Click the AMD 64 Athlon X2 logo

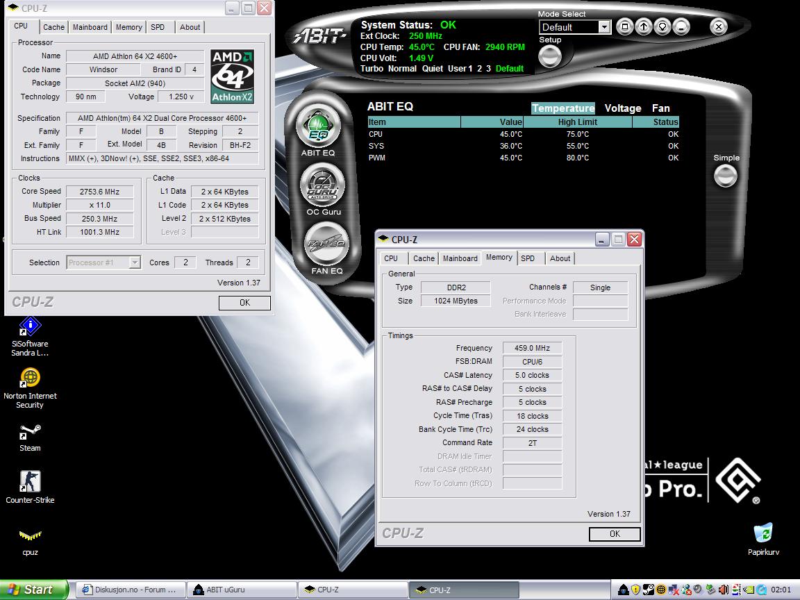coord(233,76)
